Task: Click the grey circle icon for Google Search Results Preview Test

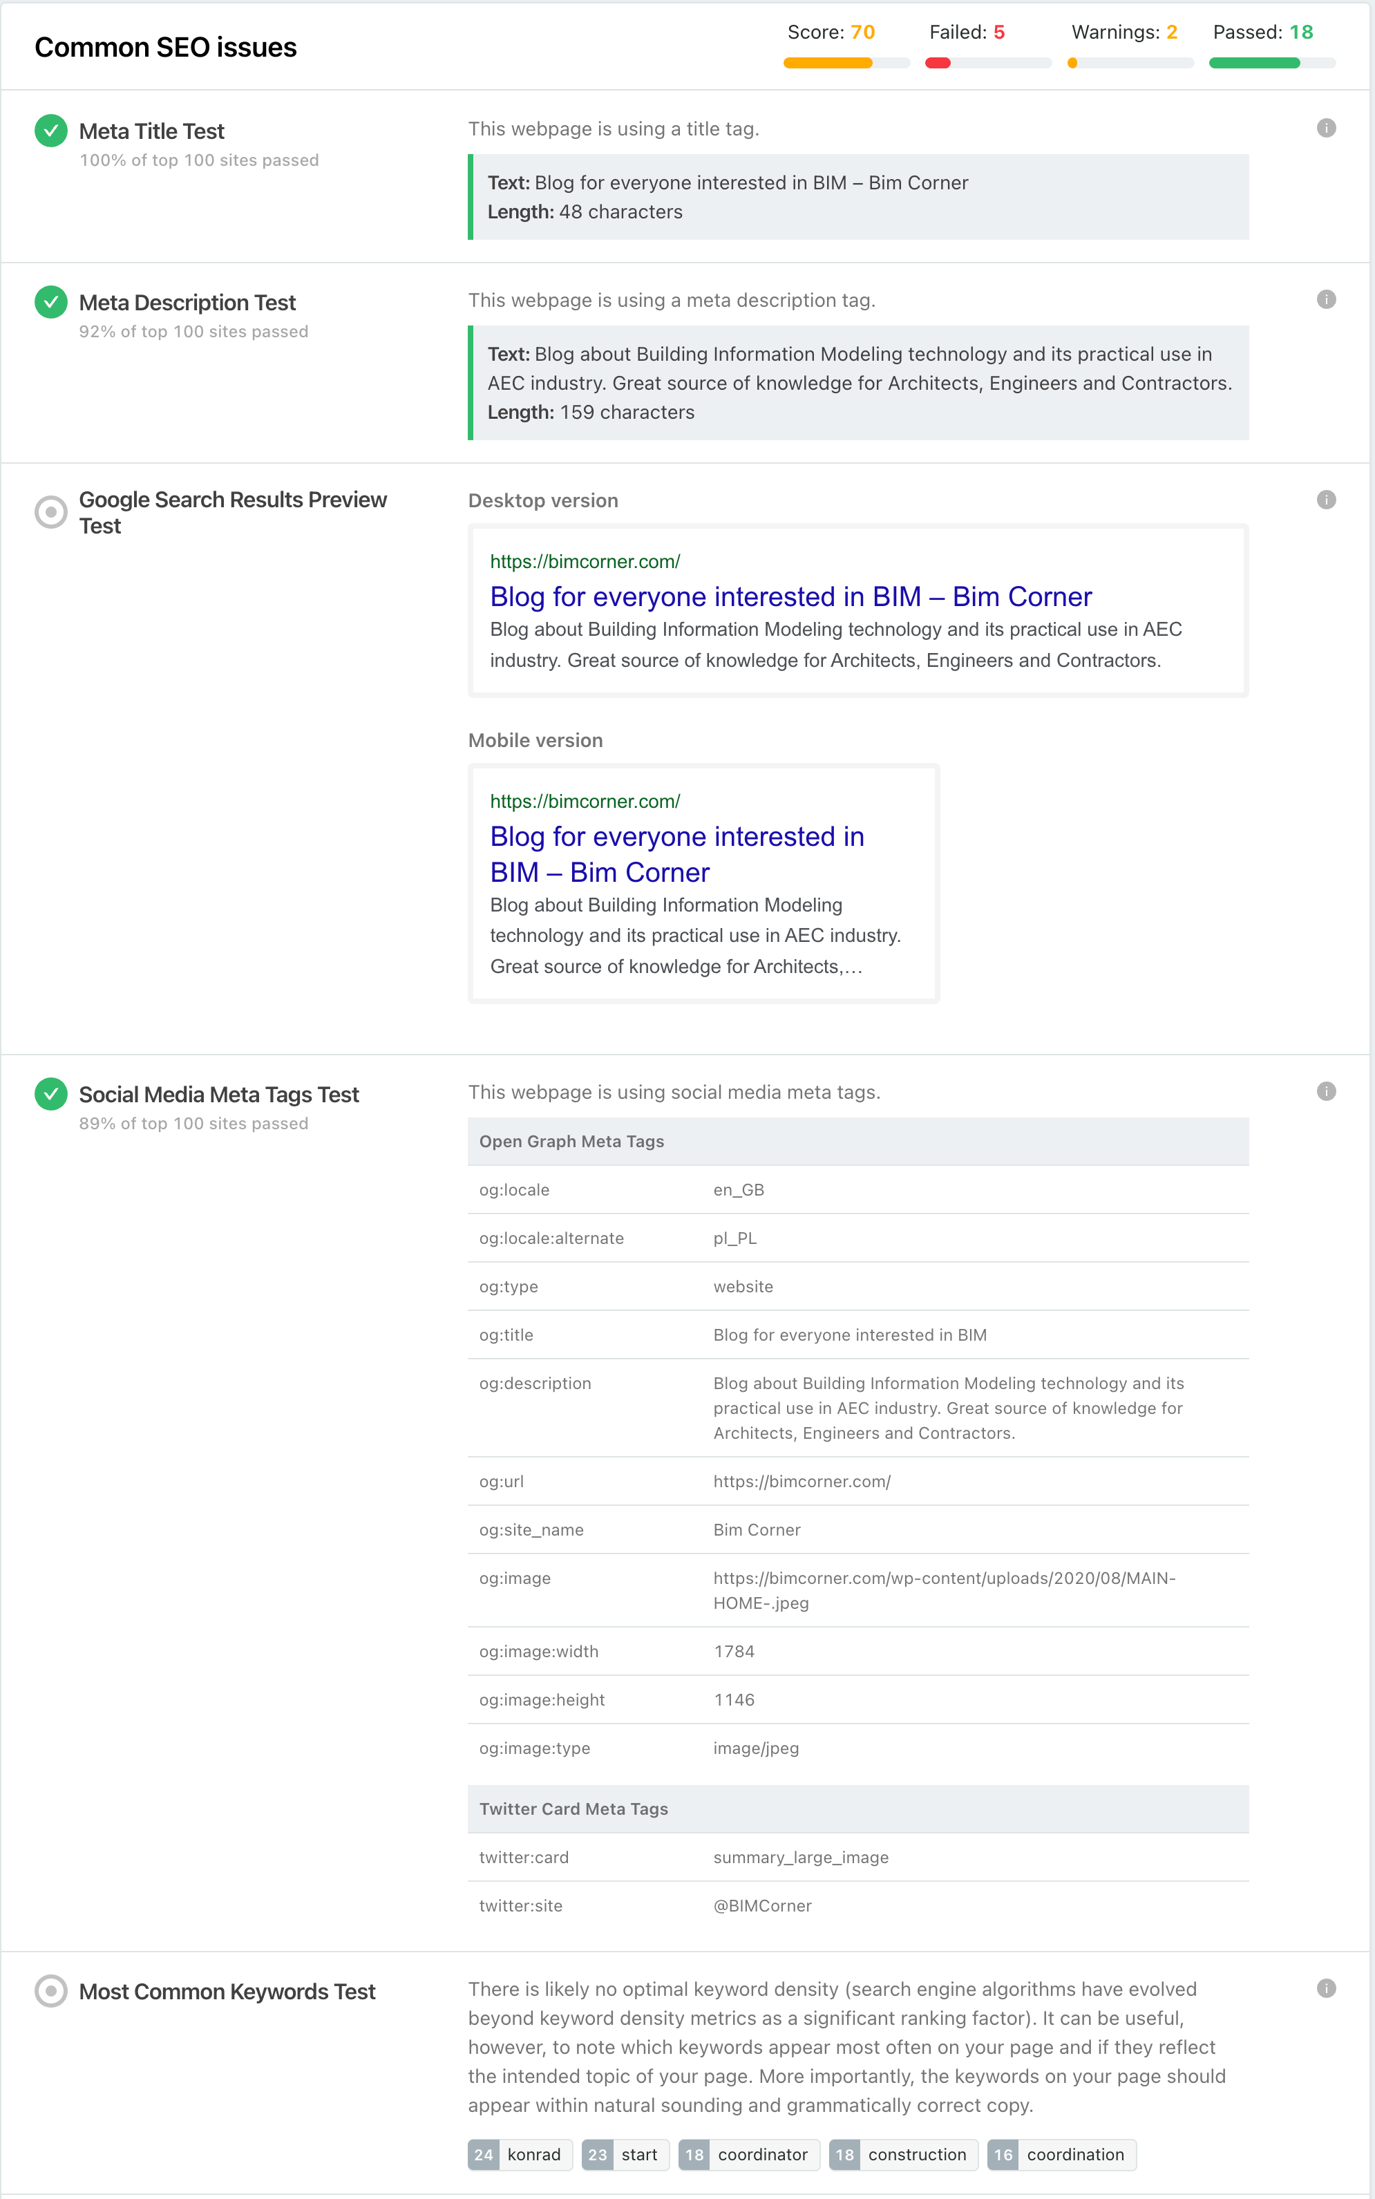Action: pos(51,512)
